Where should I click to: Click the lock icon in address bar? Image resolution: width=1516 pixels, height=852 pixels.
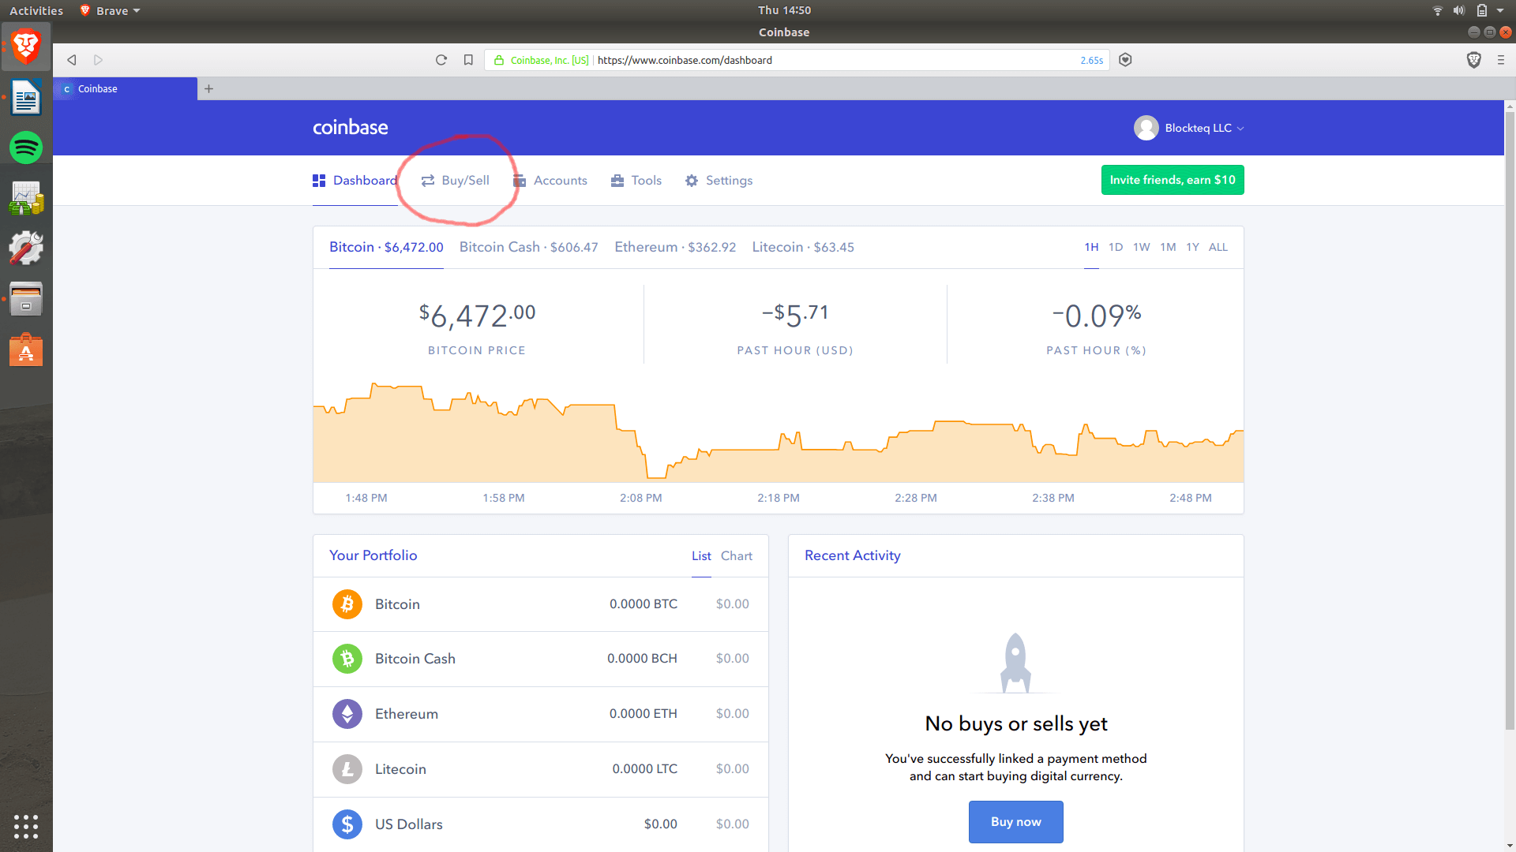(498, 60)
